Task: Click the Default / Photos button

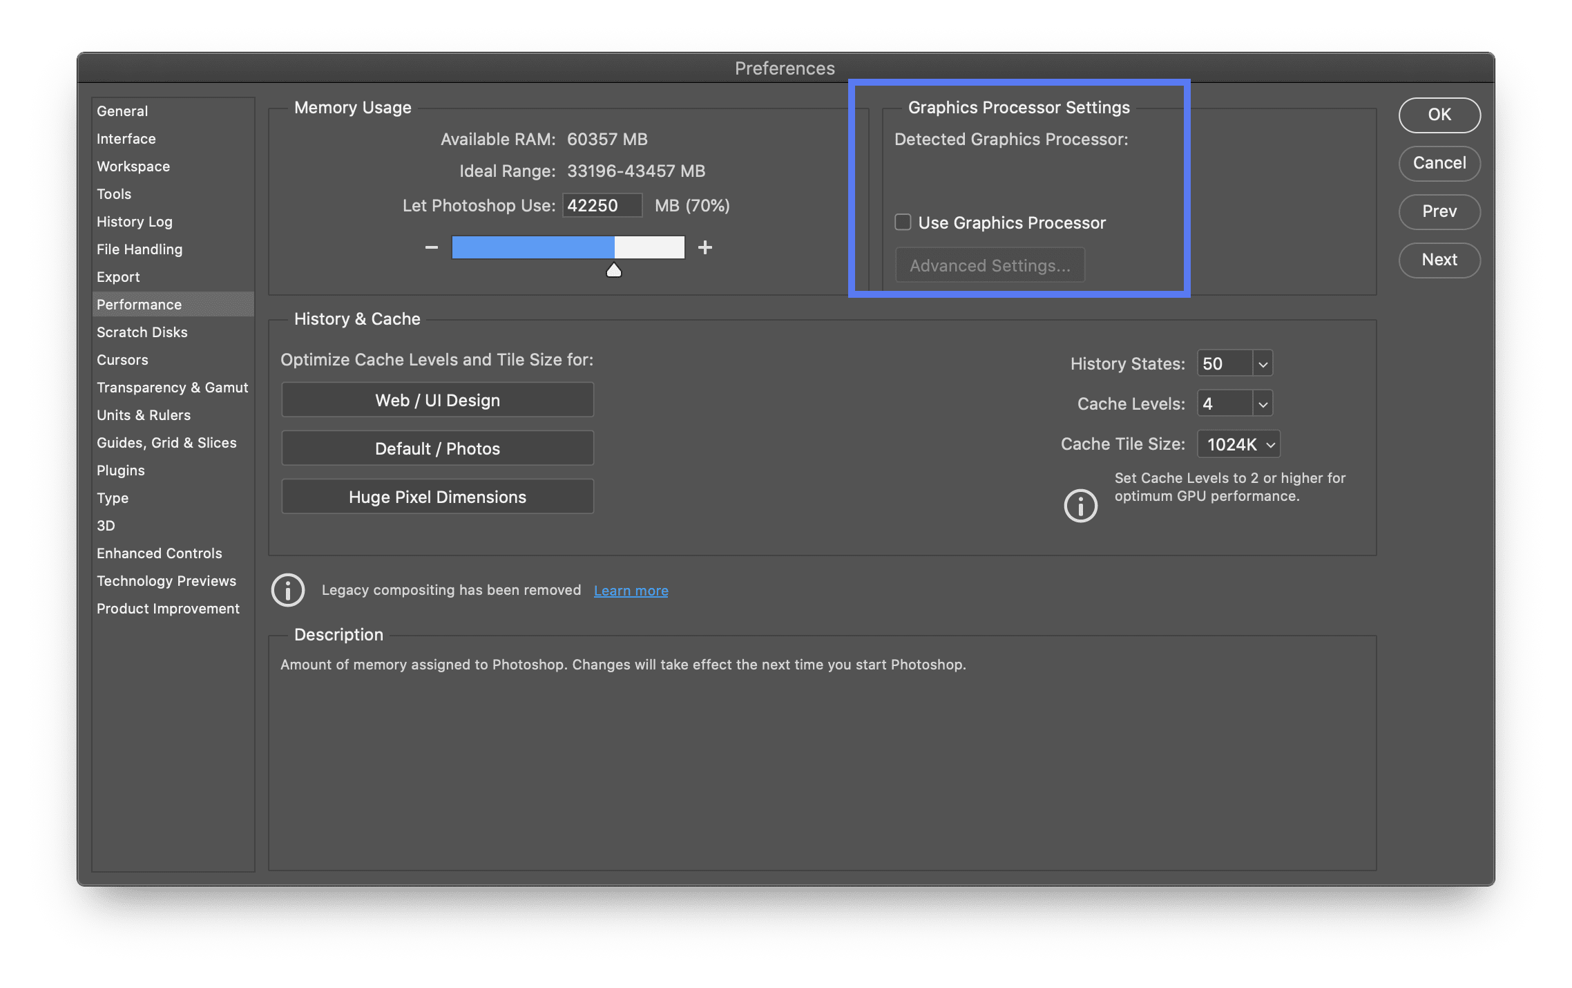Action: click(x=437, y=448)
